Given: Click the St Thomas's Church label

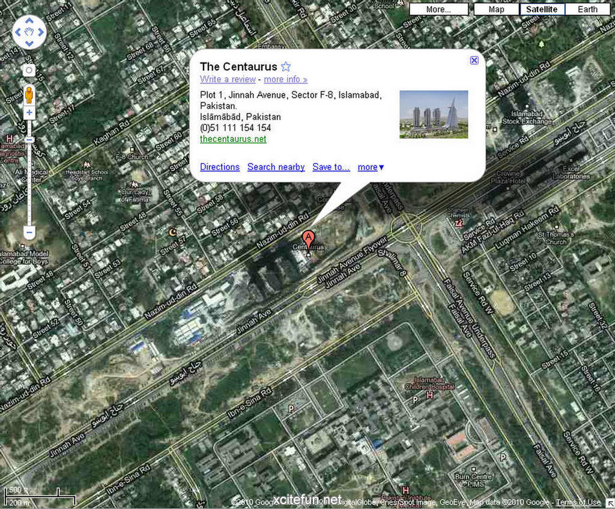Looking at the screenshot, I should 556,238.
